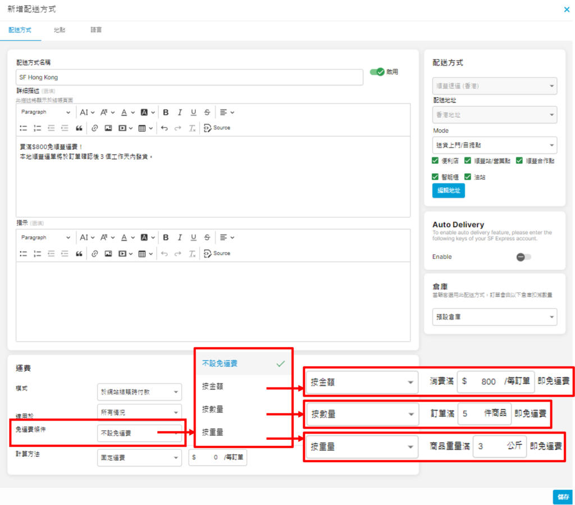Switch to the 地點 tab
The width and height of the screenshot is (575, 505).
59,30
